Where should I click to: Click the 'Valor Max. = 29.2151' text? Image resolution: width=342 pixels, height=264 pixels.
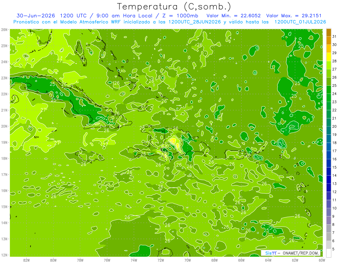tap(294, 16)
